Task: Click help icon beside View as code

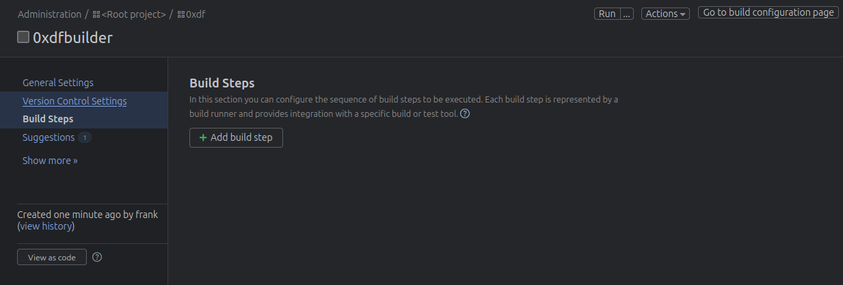Action: coord(97,258)
